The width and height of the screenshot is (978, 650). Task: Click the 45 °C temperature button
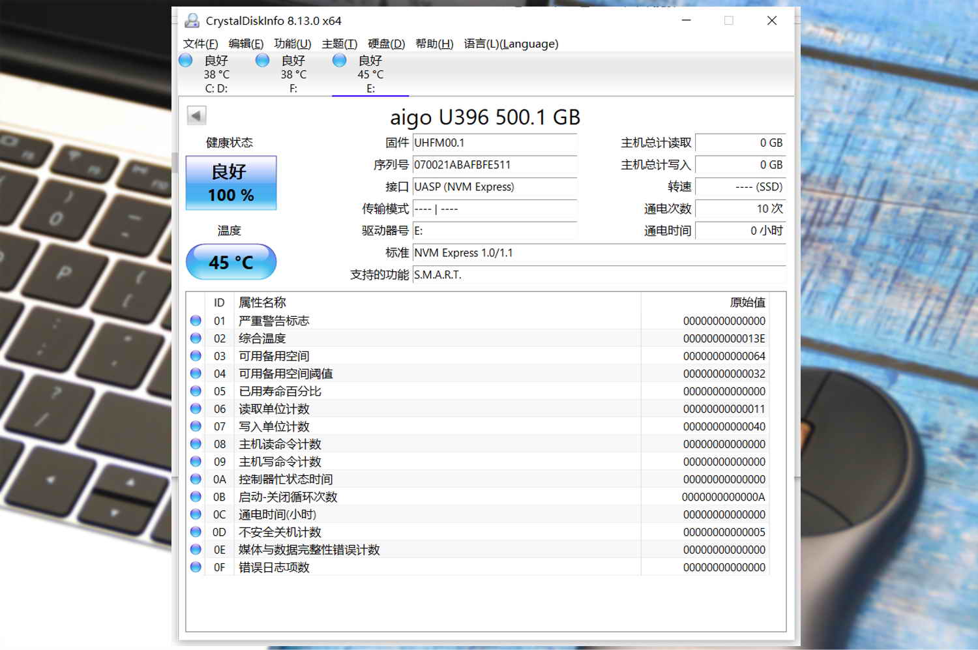coord(231,262)
